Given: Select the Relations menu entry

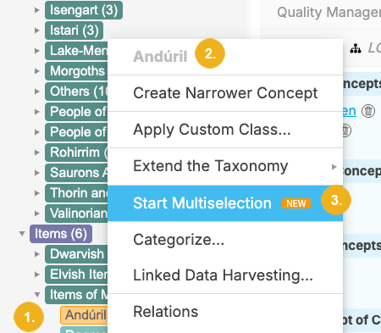Looking at the screenshot, I should (x=225, y=312).
